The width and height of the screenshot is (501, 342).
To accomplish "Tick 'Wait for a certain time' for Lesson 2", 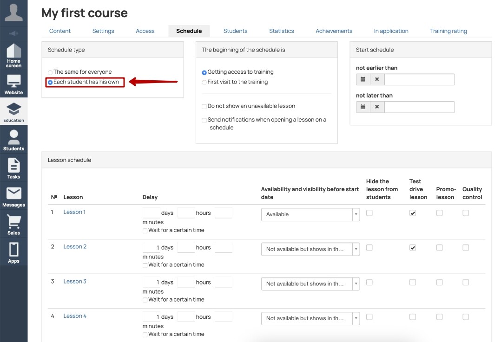I will 145,265.
